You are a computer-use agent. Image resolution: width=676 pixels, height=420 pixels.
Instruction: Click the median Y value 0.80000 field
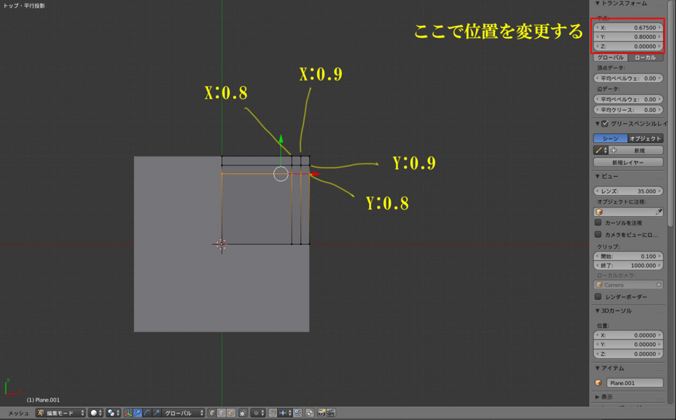628,37
